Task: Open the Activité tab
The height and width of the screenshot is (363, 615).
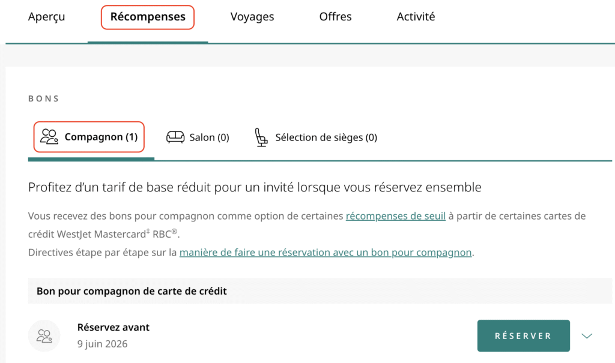Action: pyautogui.click(x=416, y=17)
